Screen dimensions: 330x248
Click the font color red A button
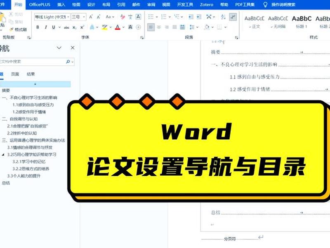click(118, 27)
